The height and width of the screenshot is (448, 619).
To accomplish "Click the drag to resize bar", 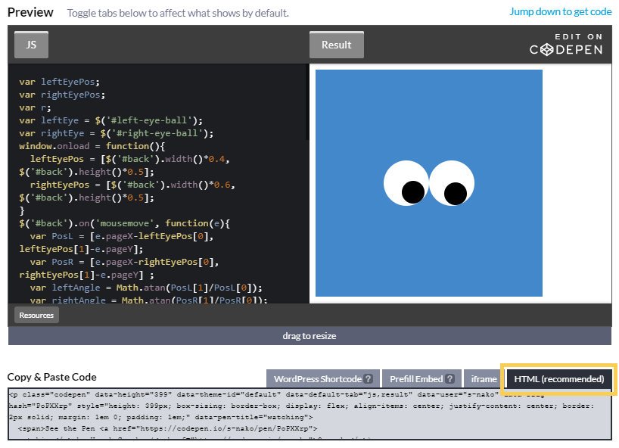I will pos(309,336).
